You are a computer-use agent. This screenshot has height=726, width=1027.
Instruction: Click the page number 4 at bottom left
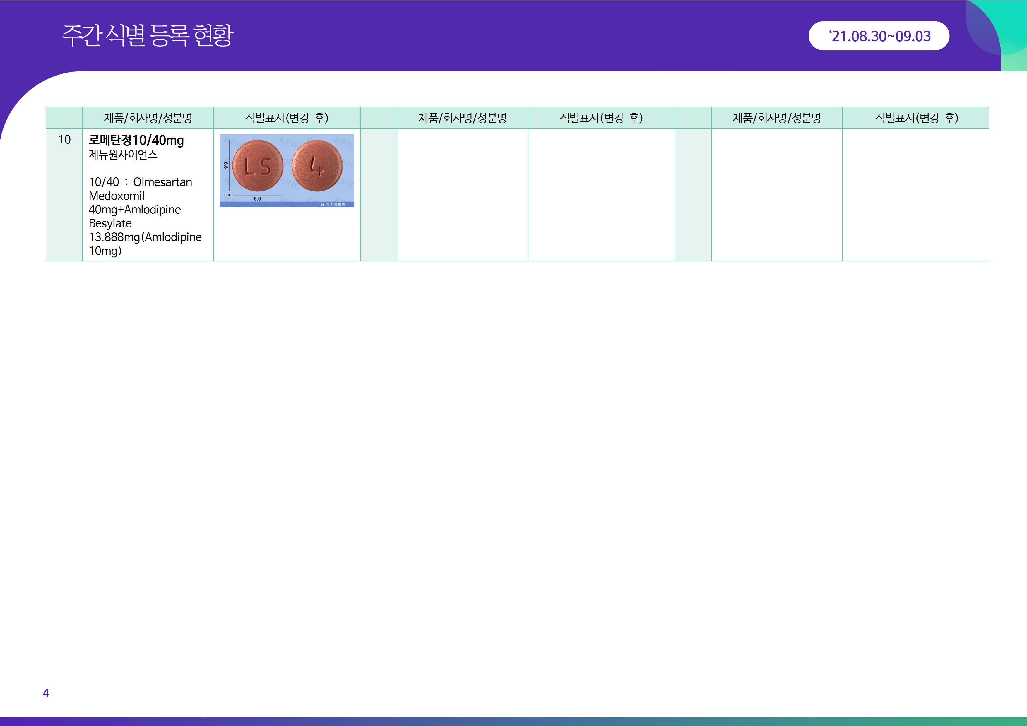(46, 693)
